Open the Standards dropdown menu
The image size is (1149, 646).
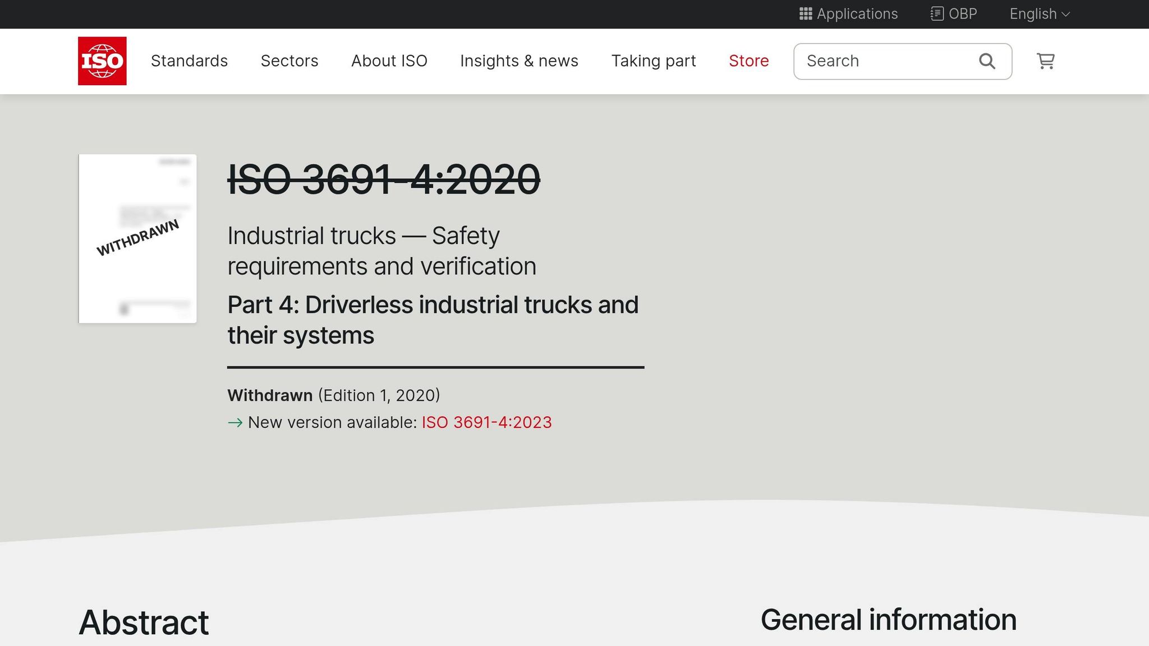pos(189,61)
